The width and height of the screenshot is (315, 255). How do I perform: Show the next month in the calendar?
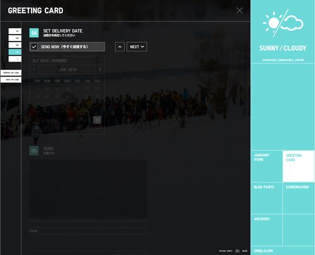coord(100,69)
